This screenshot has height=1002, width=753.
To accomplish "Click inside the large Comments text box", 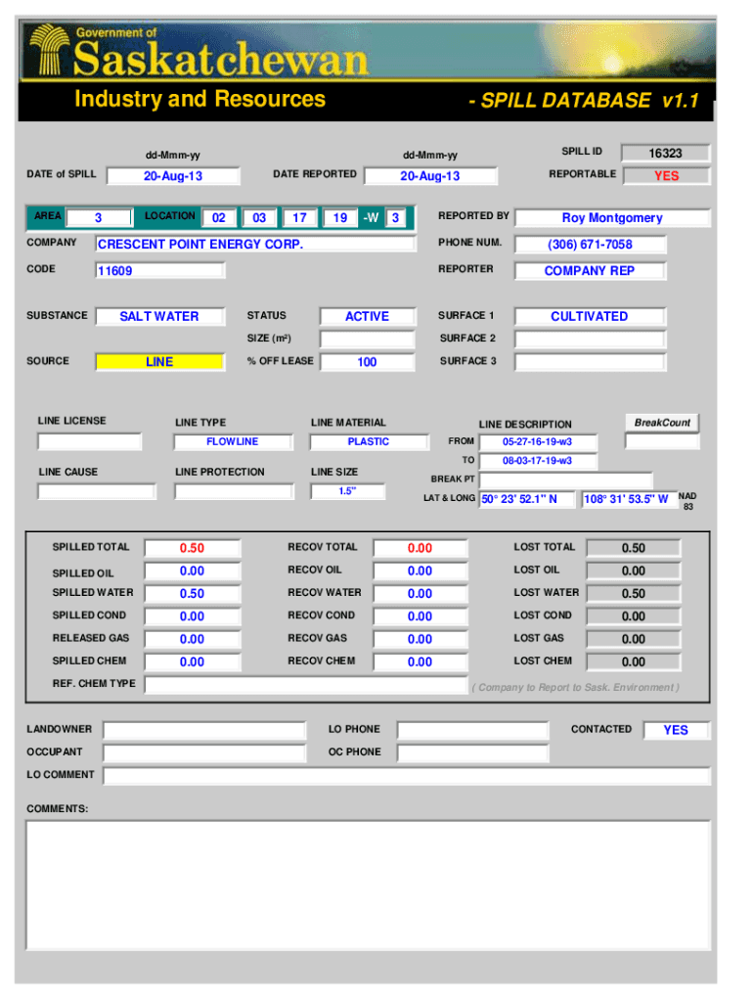I will pos(368,890).
